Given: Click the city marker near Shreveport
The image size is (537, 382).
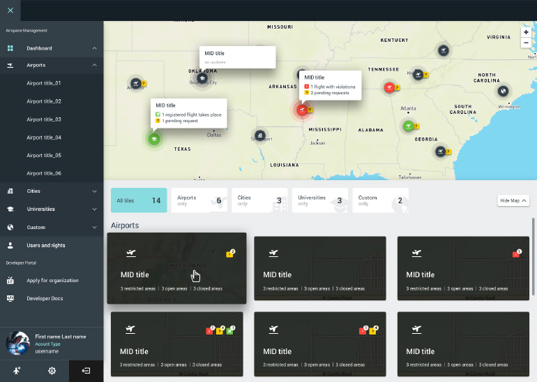Looking at the screenshot, I should coord(260,135).
